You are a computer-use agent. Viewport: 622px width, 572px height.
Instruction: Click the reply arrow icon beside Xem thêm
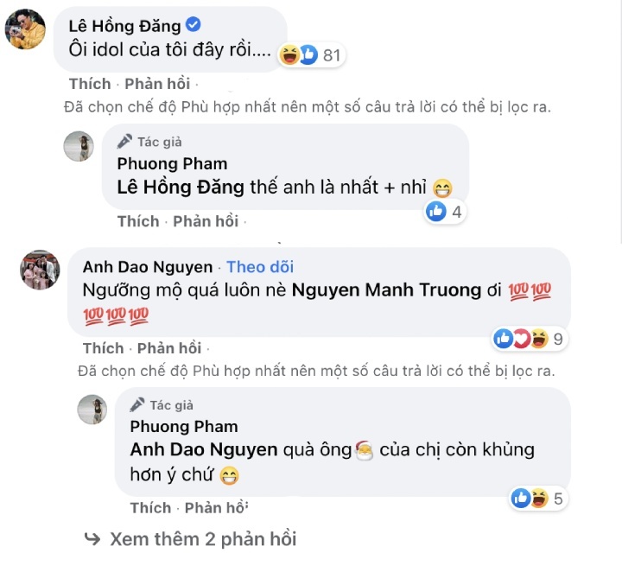tap(92, 538)
